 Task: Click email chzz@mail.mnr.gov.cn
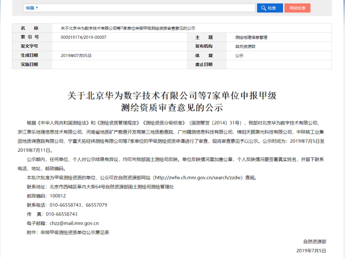(74, 224)
